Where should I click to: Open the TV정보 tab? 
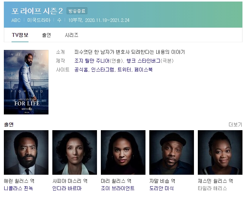click(x=20, y=35)
